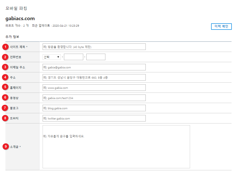This screenshot has width=250, height=174.
Task: Focus the 홈페이지 URL input field
Action: pos(94,87)
